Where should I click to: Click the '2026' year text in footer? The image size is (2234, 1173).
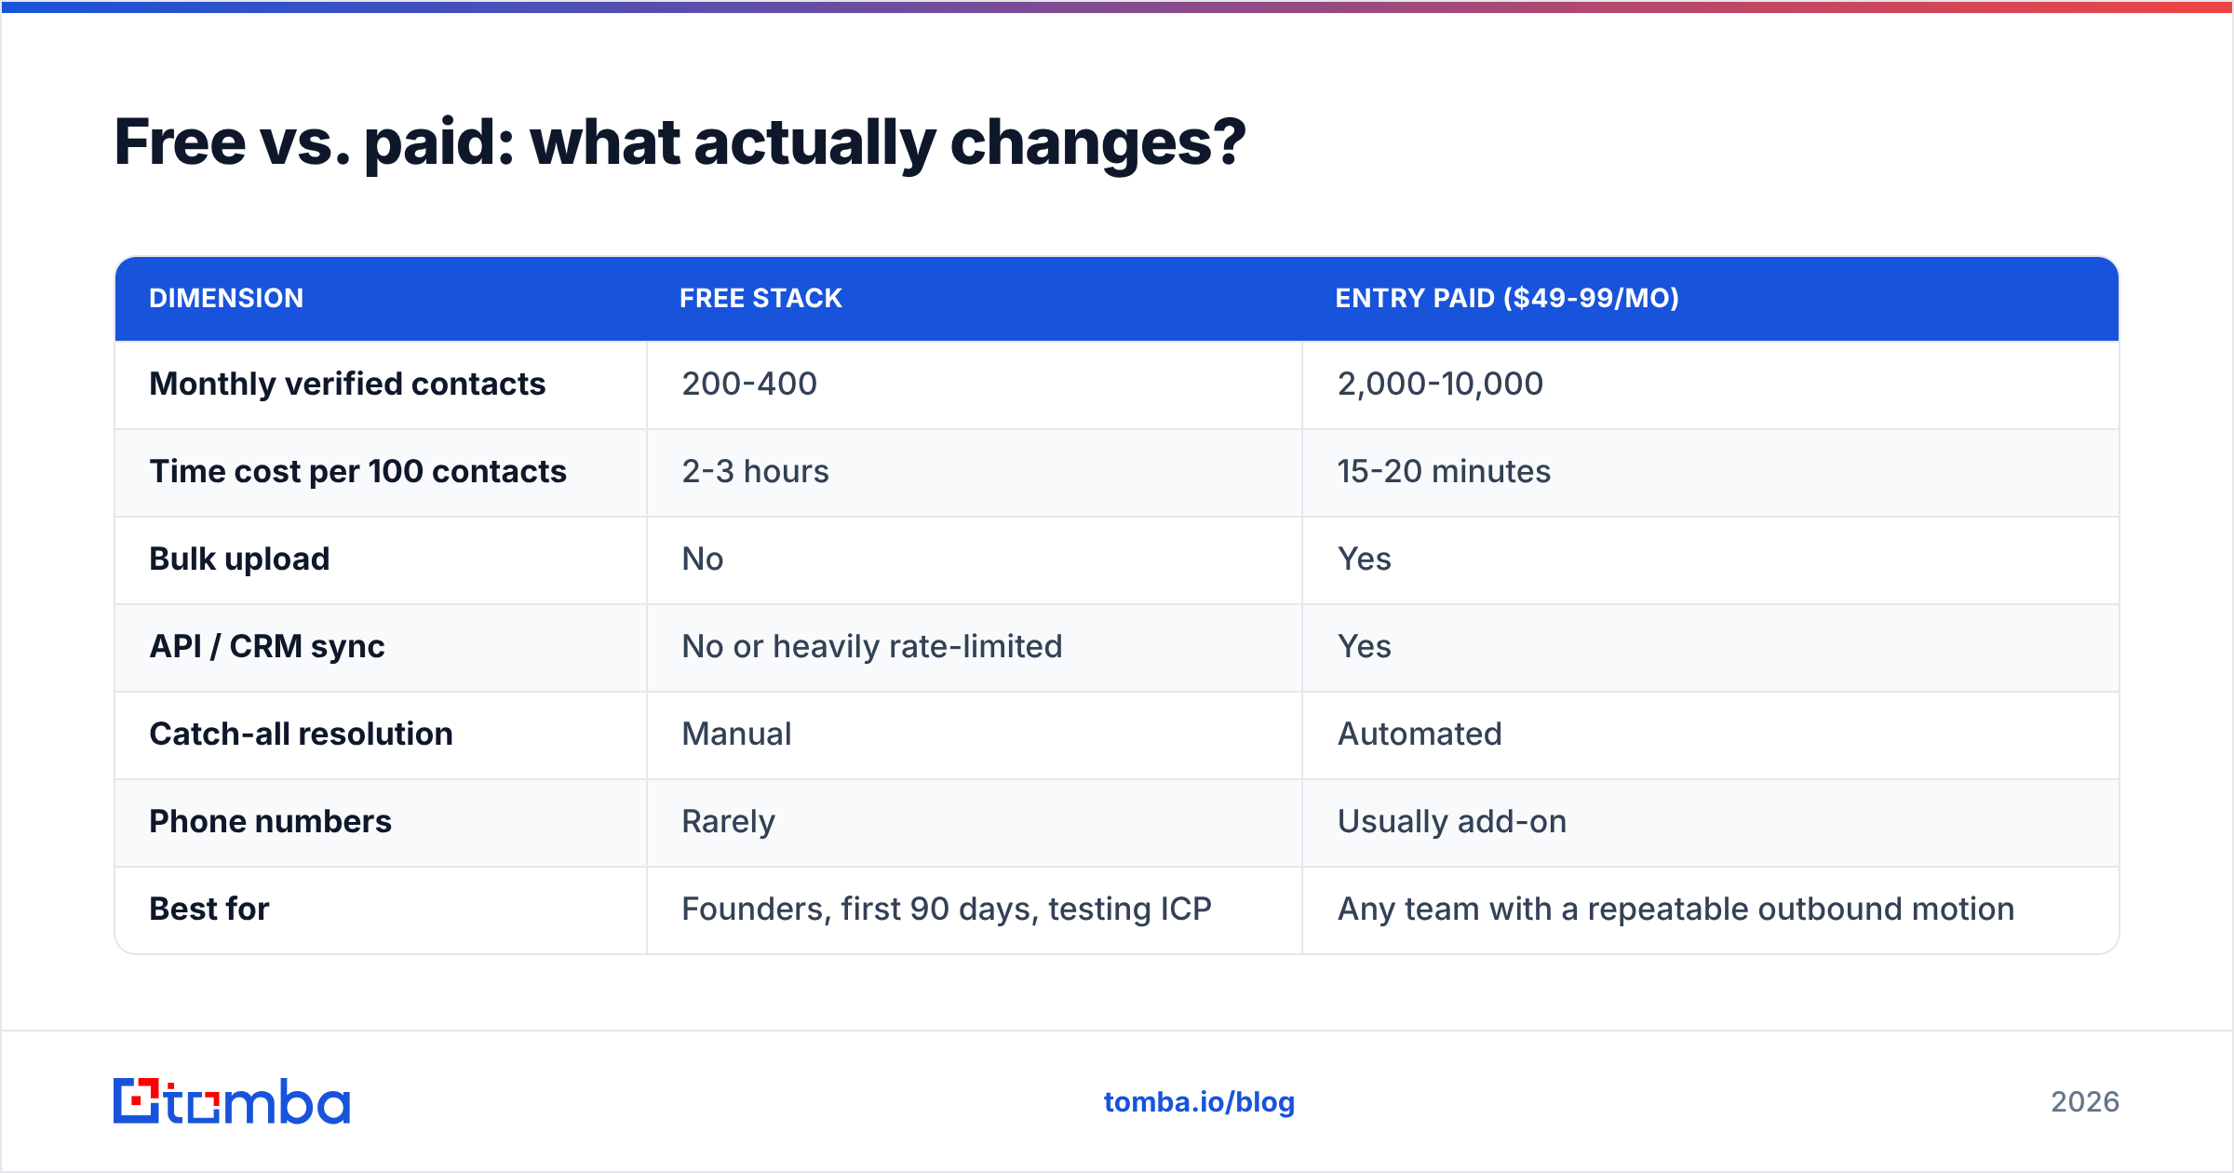(x=2085, y=1102)
